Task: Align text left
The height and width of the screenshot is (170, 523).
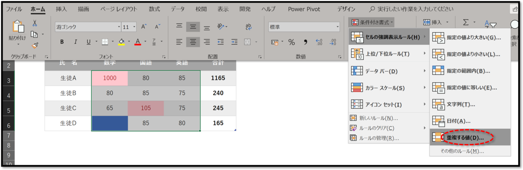Action: tap(179, 42)
